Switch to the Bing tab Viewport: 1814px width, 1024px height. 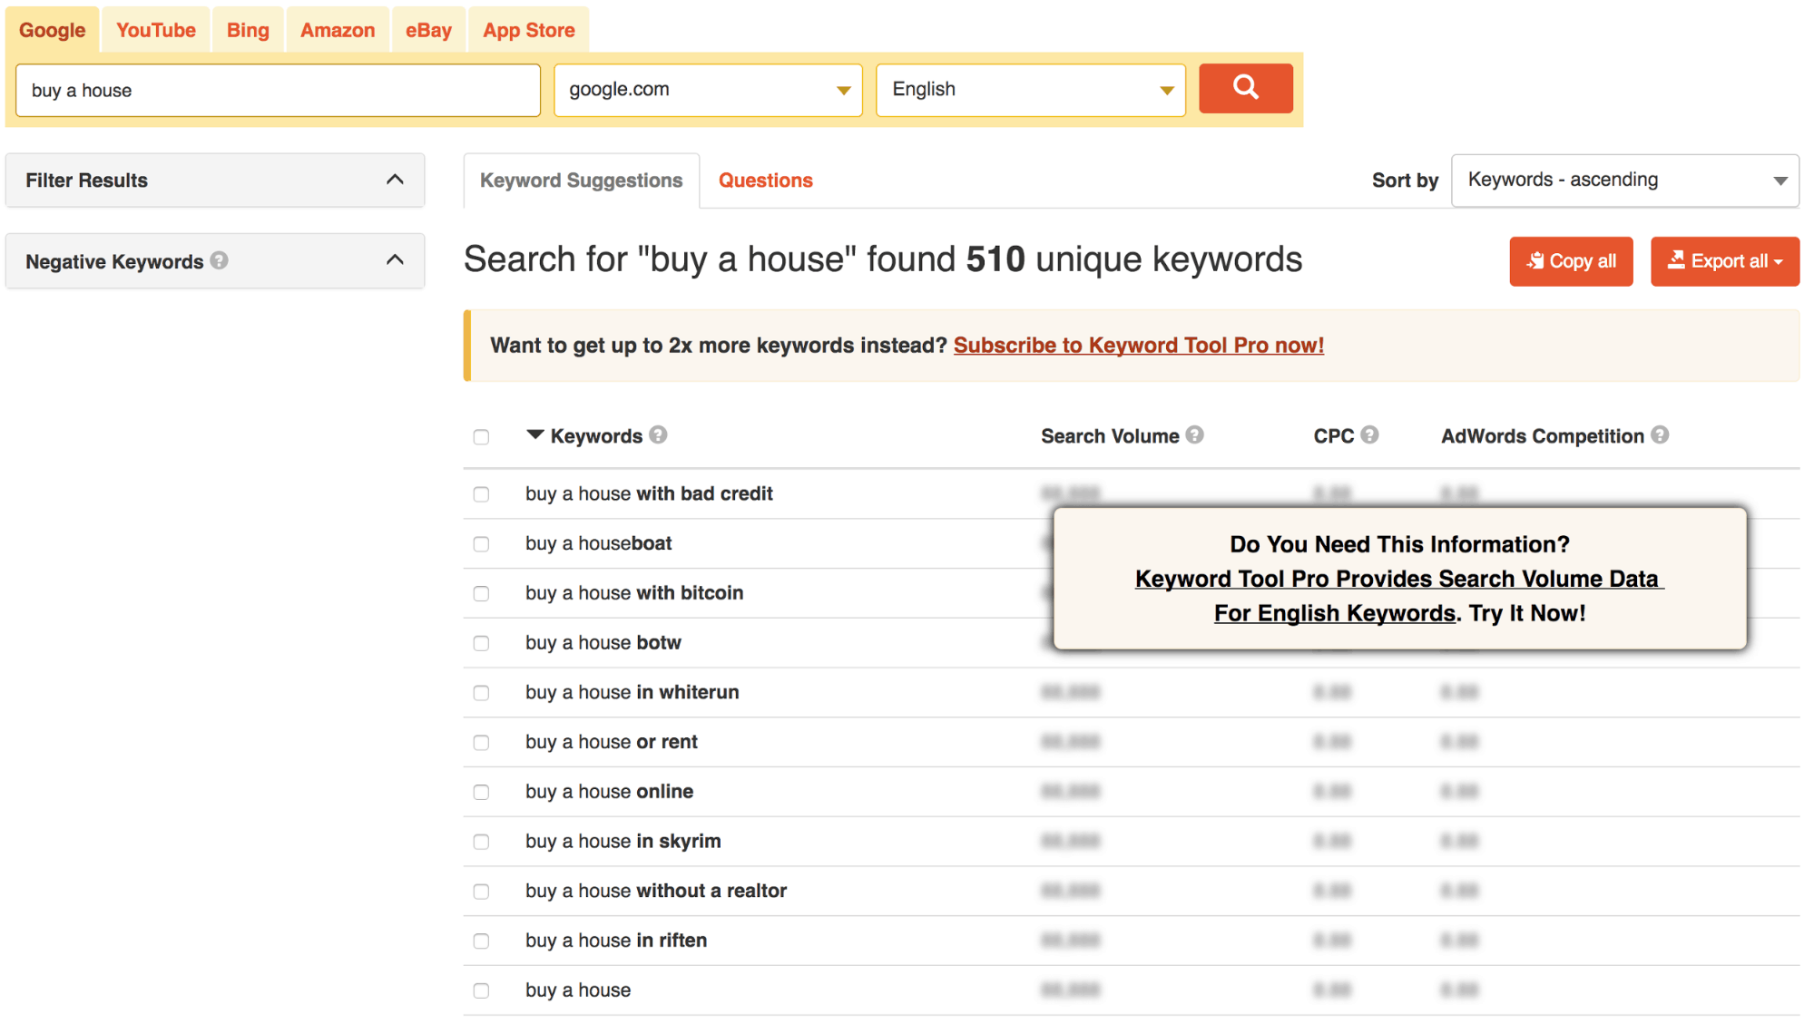pyautogui.click(x=248, y=30)
